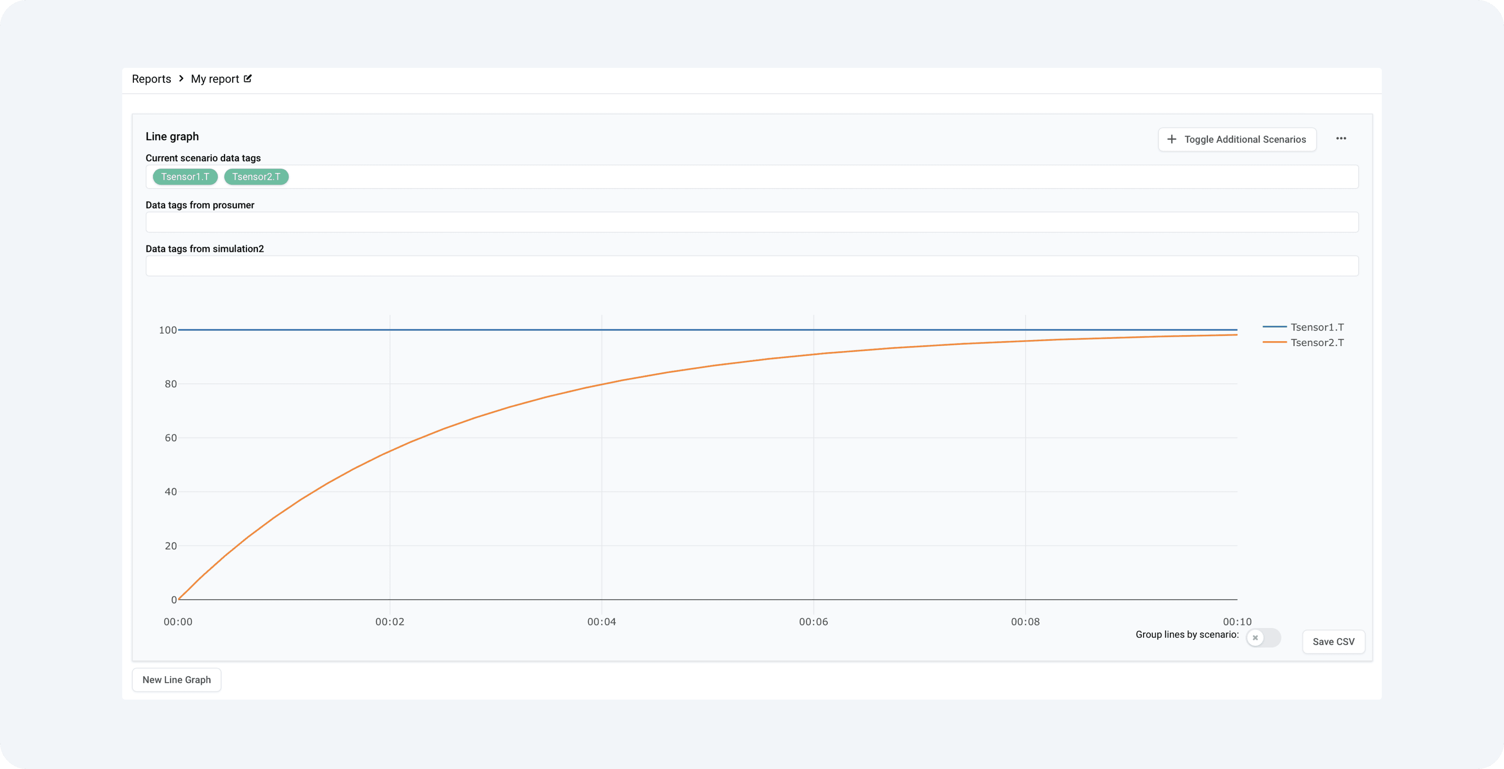Screen dimensions: 1504x769
Task: Click Toggle Additional Scenarios button
Action: 1237,139
